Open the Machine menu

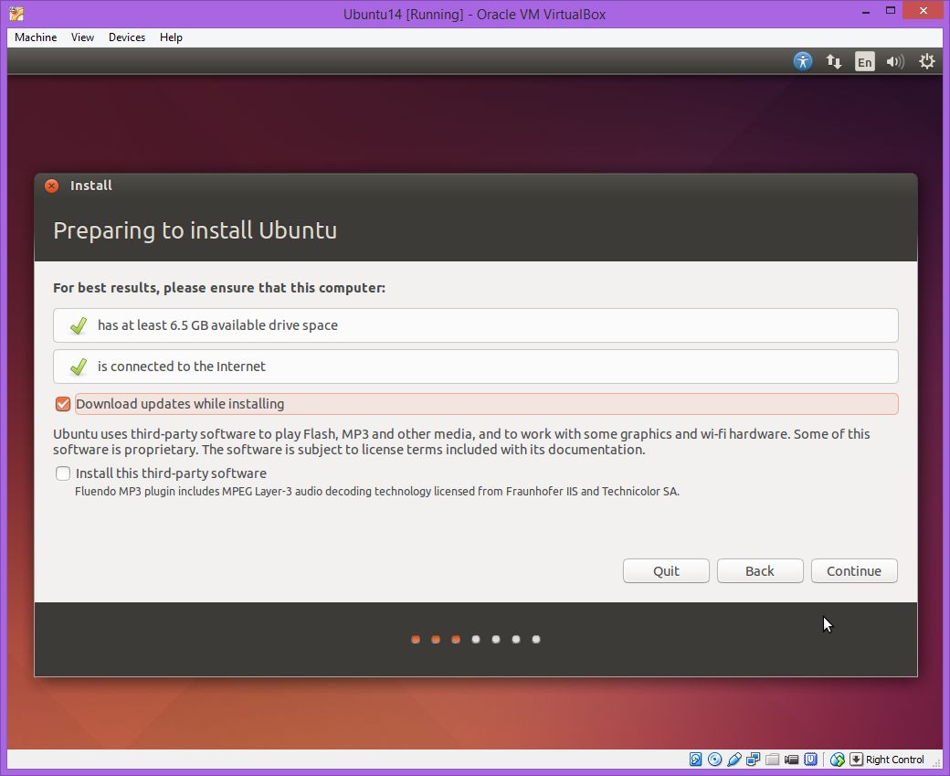click(36, 37)
